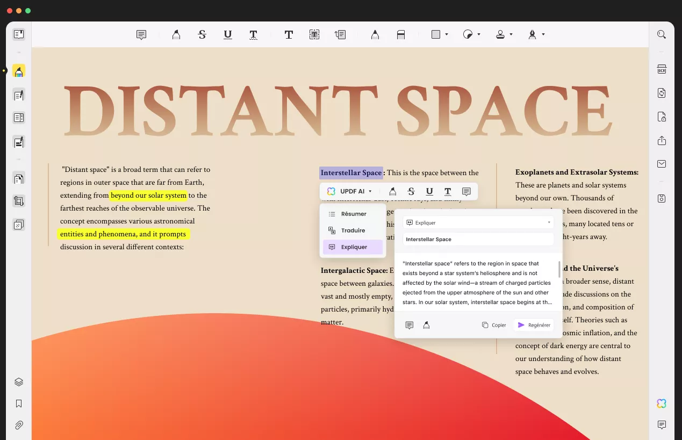This screenshot has height=440, width=682.
Task: Choose Traduire from the AI menu
Action: tap(353, 230)
